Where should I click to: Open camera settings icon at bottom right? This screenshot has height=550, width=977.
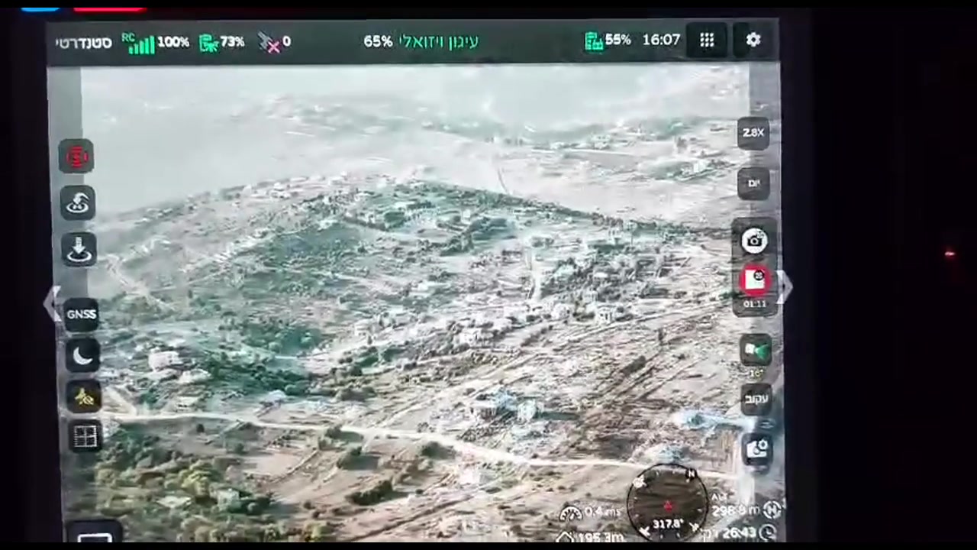[756, 449]
